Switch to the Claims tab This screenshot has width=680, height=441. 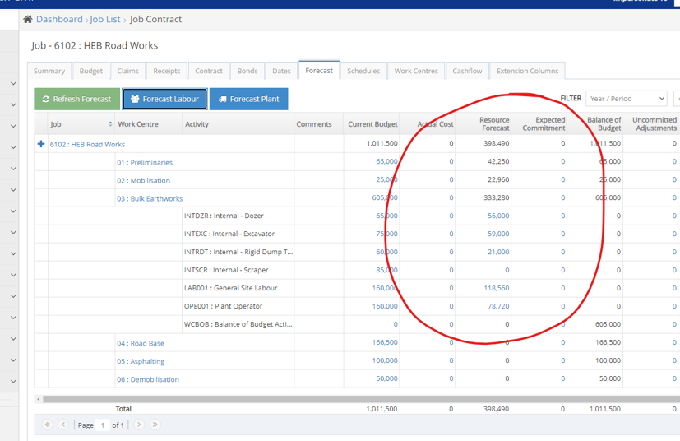pos(127,71)
